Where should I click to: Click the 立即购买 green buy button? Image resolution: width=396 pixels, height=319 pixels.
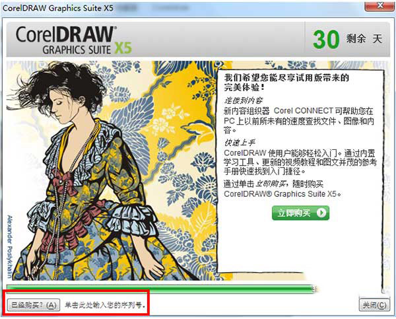coord(300,213)
